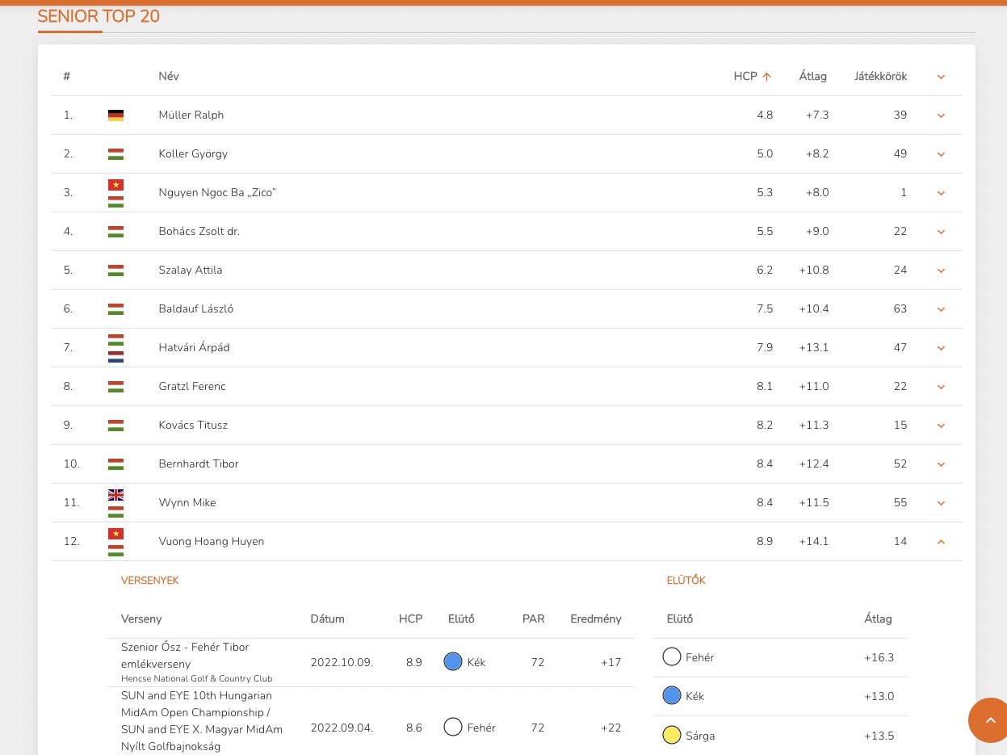Expand the Szalay Attila row
Viewport: 1007px width, 755px height.
pos(941,271)
